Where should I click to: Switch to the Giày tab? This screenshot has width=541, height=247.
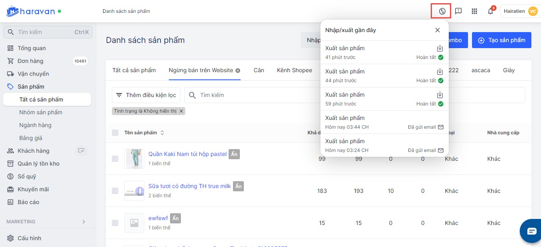pos(509,70)
